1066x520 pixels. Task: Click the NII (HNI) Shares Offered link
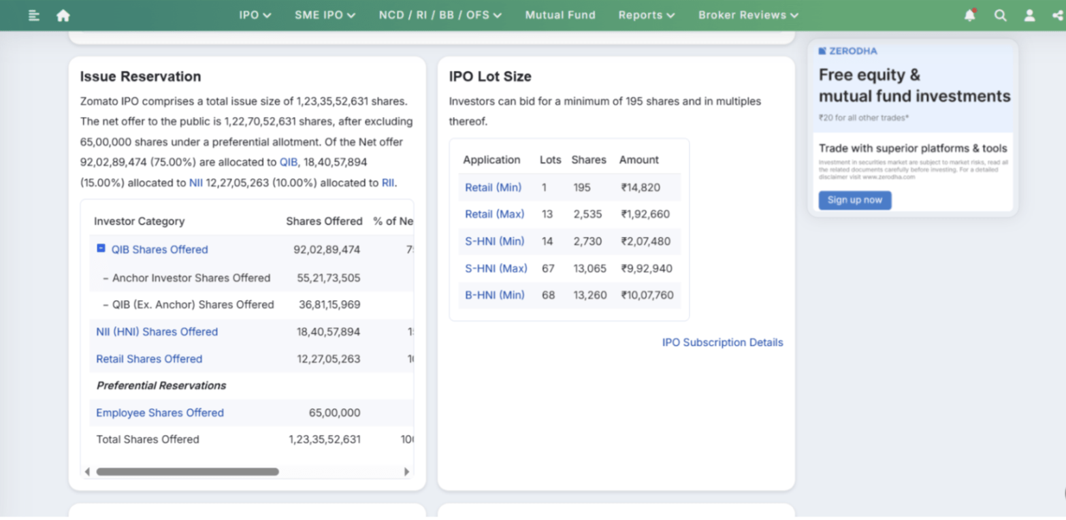[157, 331]
